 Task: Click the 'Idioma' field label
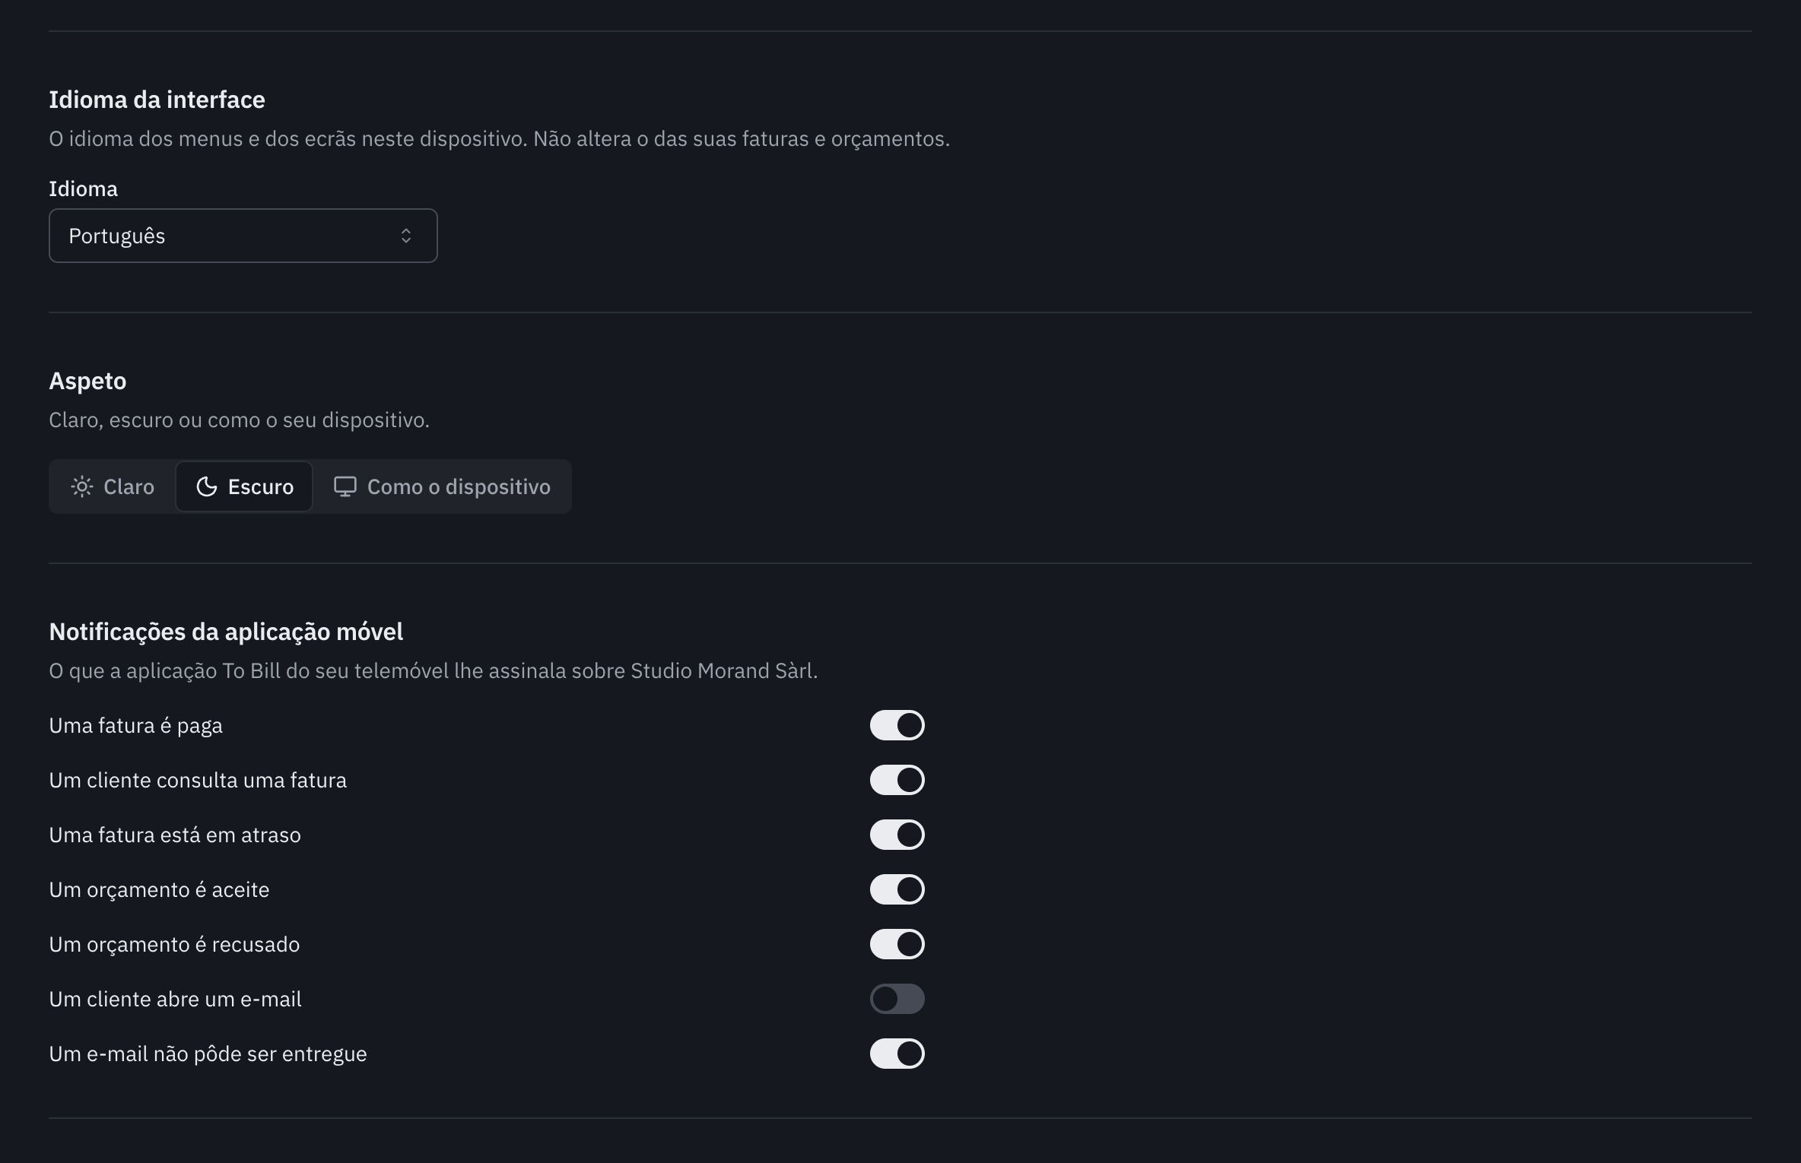click(83, 189)
